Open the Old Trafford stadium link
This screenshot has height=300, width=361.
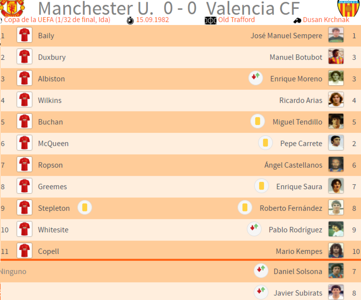(236, 20)
